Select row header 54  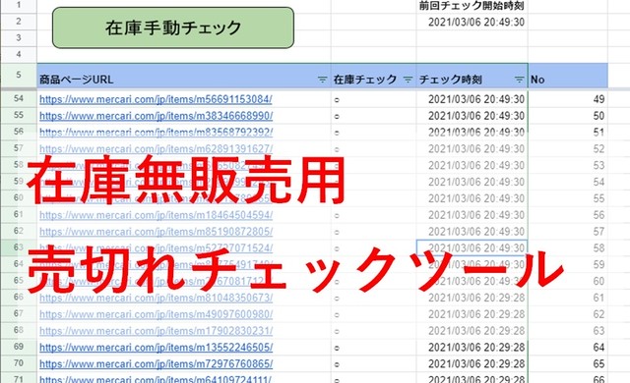click(x=19, y=98)
